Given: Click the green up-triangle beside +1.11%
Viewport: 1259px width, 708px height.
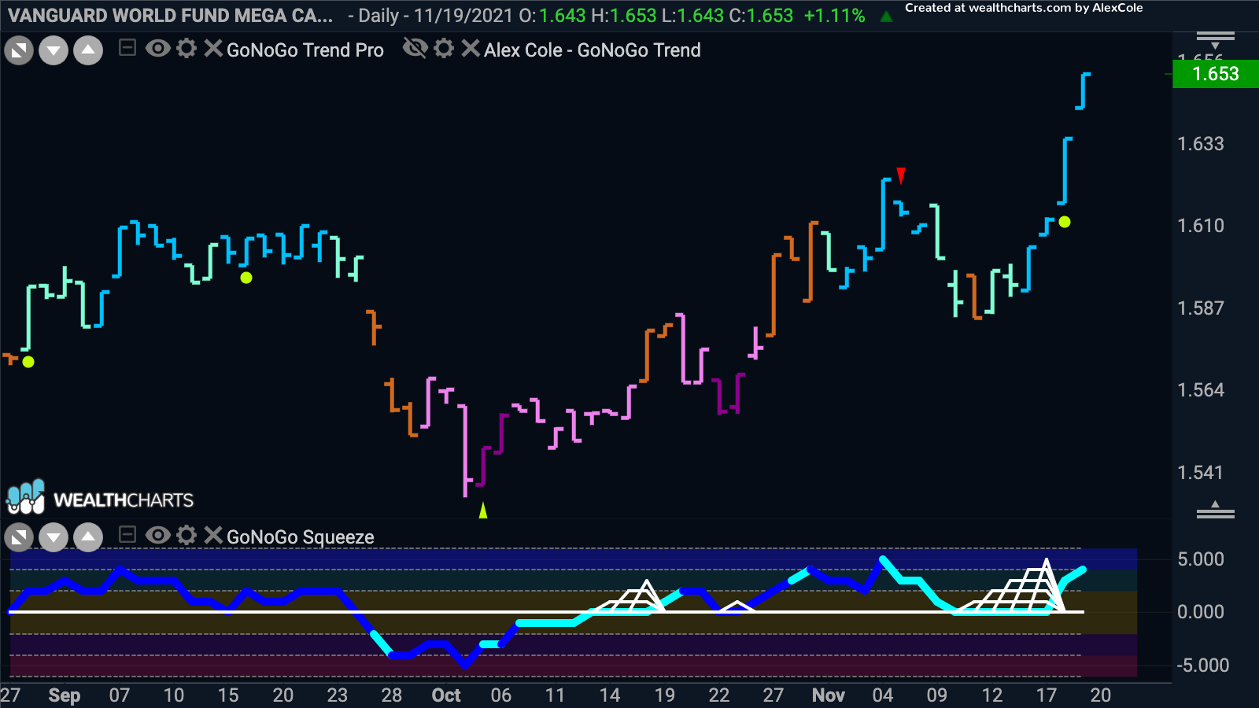Looking at the screenshot, I should [x=887, y=16].
